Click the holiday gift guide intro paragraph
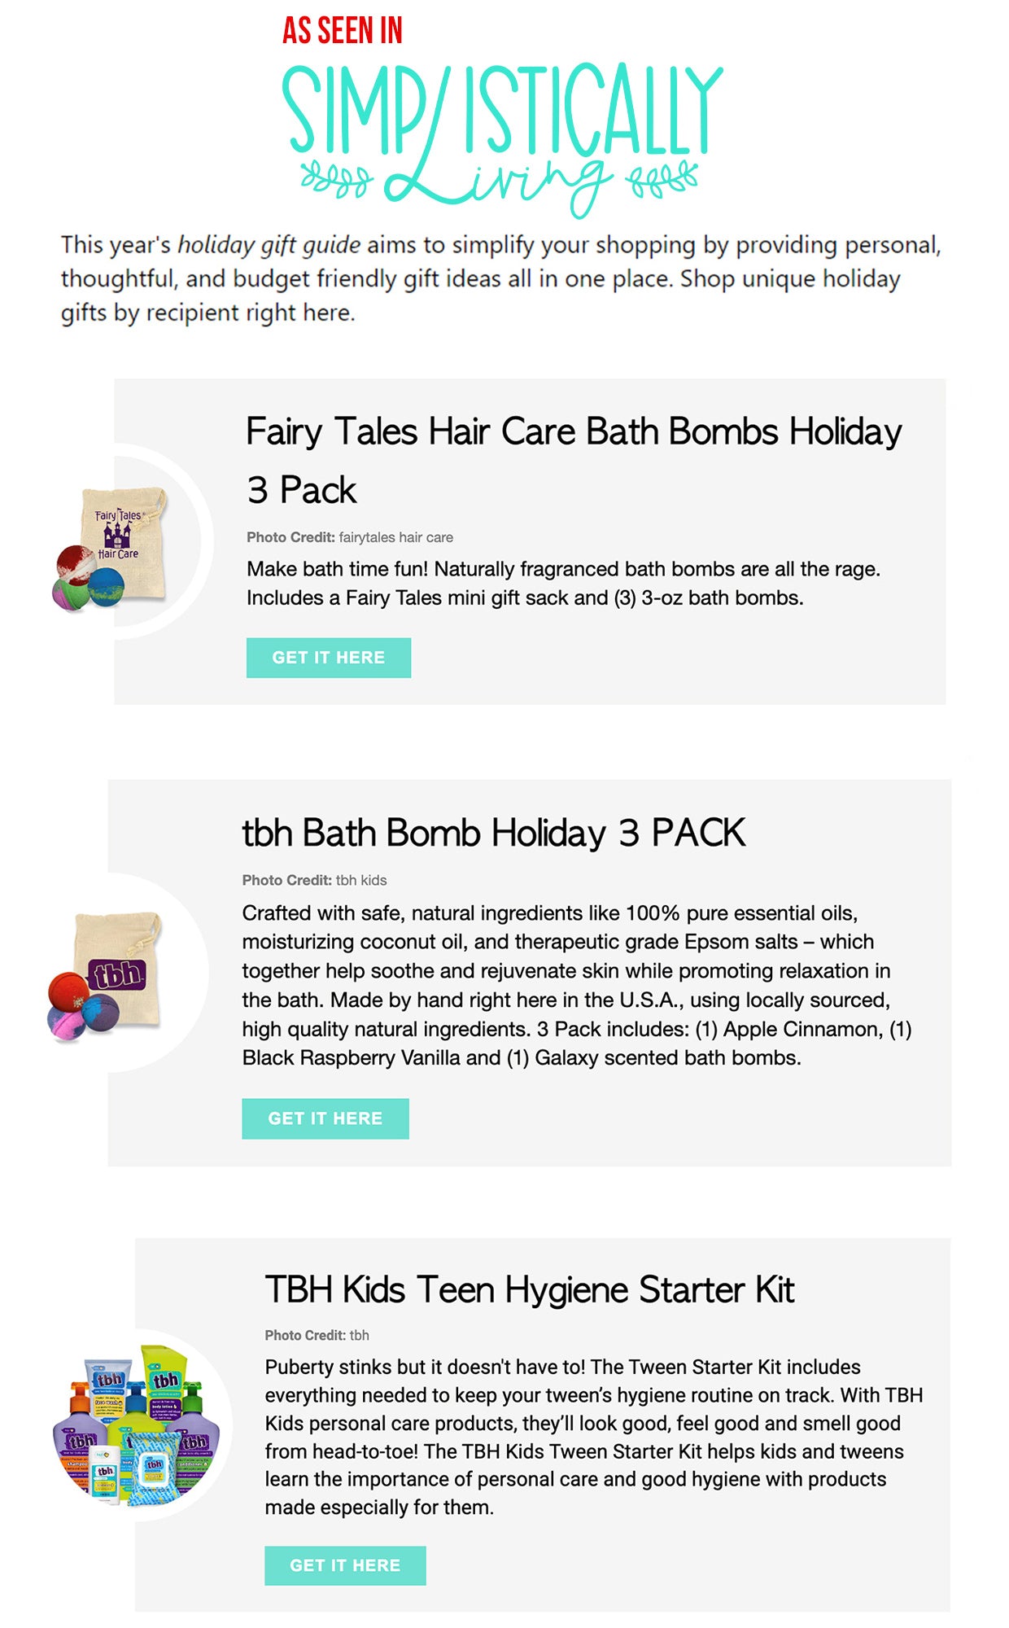This screenshot has width=1009, height=1628. pyautogui.click(x=500, y=278)
